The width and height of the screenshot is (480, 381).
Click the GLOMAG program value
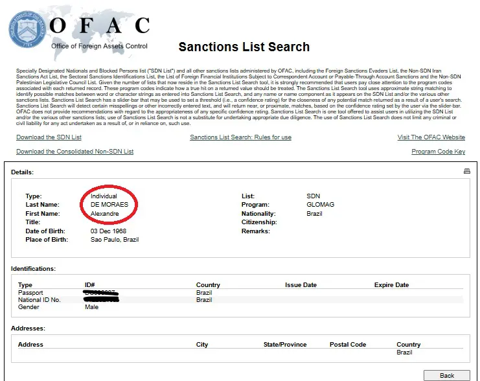pos(320,205)
